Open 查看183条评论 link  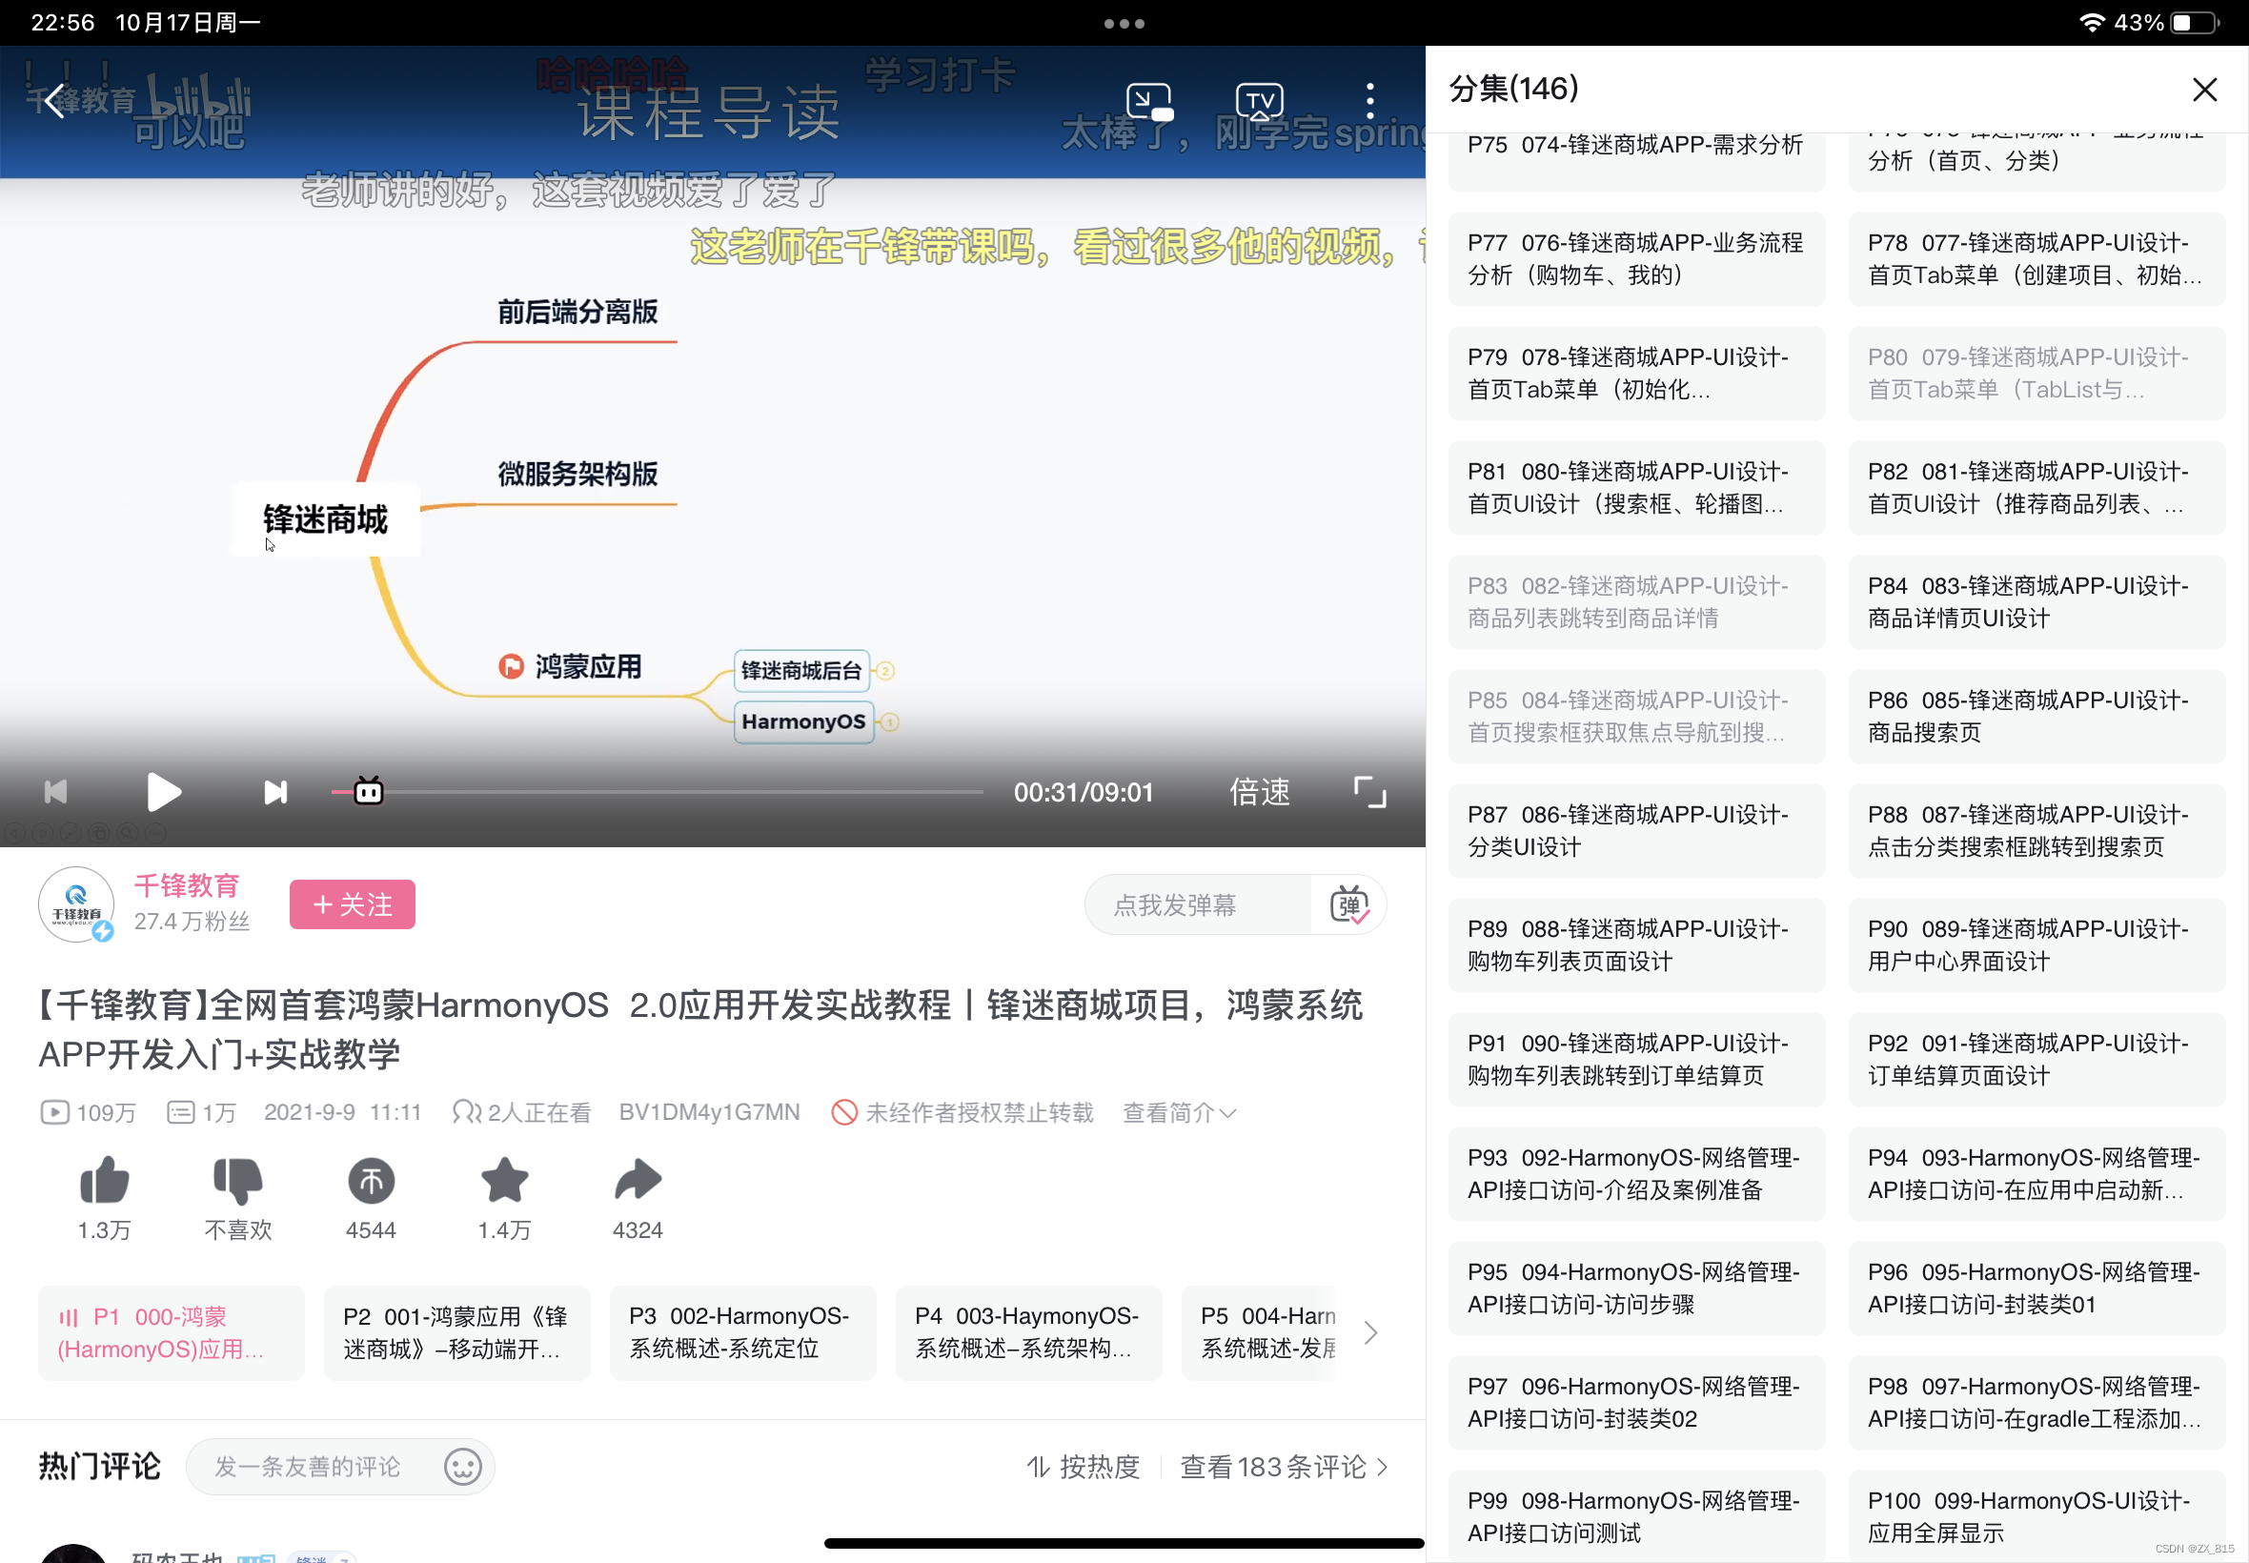tap(1284, 1466)
